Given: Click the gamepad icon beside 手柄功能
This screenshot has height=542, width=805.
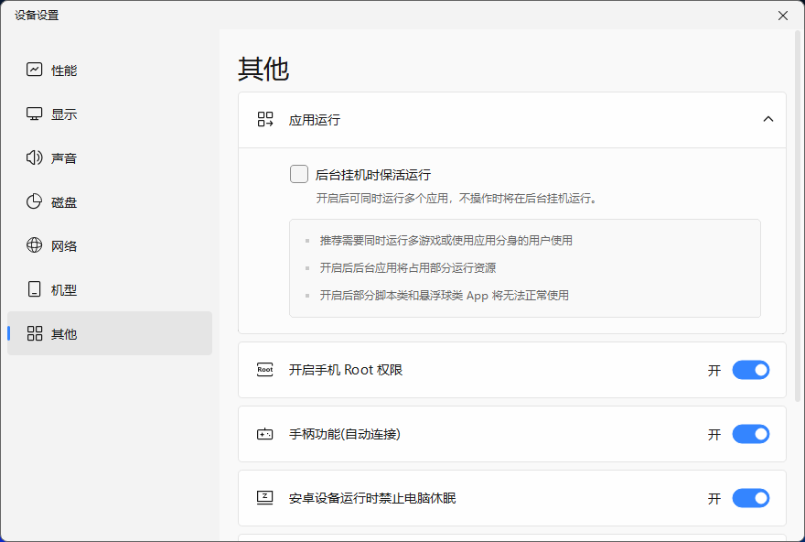Looking at the screenshot, I should point(265,434).
